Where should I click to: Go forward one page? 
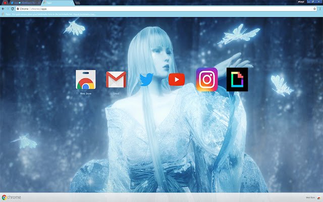[8, 9]
